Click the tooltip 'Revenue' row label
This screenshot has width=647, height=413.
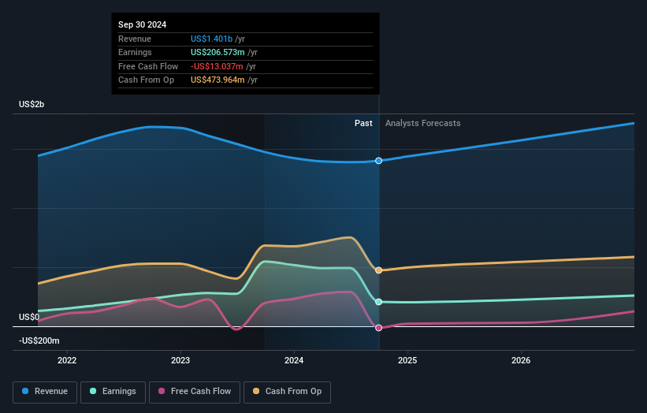click(x=135, y=39)
